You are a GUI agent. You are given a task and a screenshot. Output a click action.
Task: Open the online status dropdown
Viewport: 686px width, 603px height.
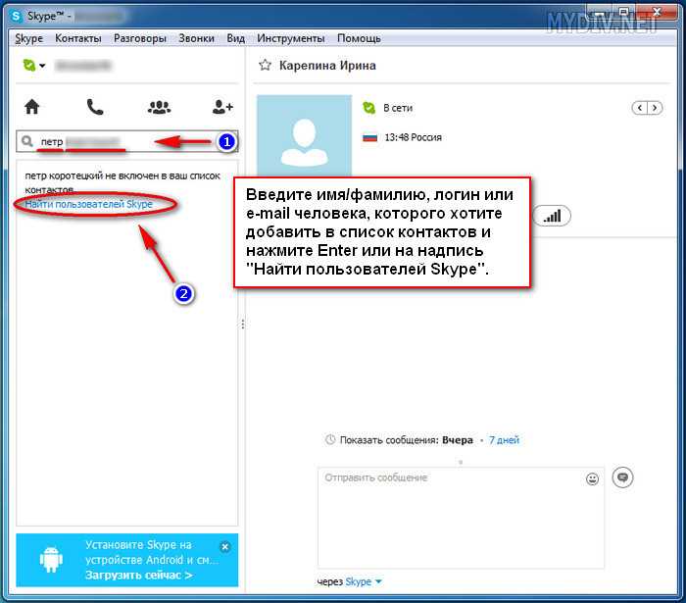[x=34, y=66]
